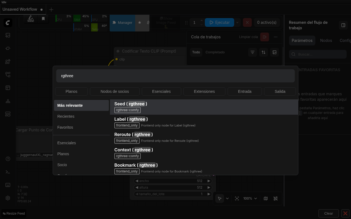The image size is (351, 219).
Task: Add a new workflow tab with plus
Action: point(51,10)
